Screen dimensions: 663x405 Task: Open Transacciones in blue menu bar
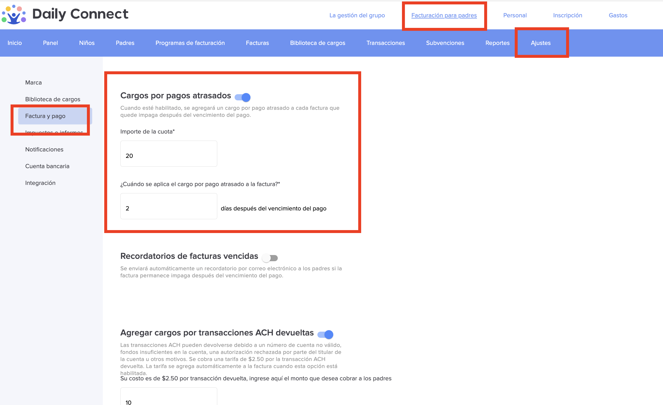(385, 43)
